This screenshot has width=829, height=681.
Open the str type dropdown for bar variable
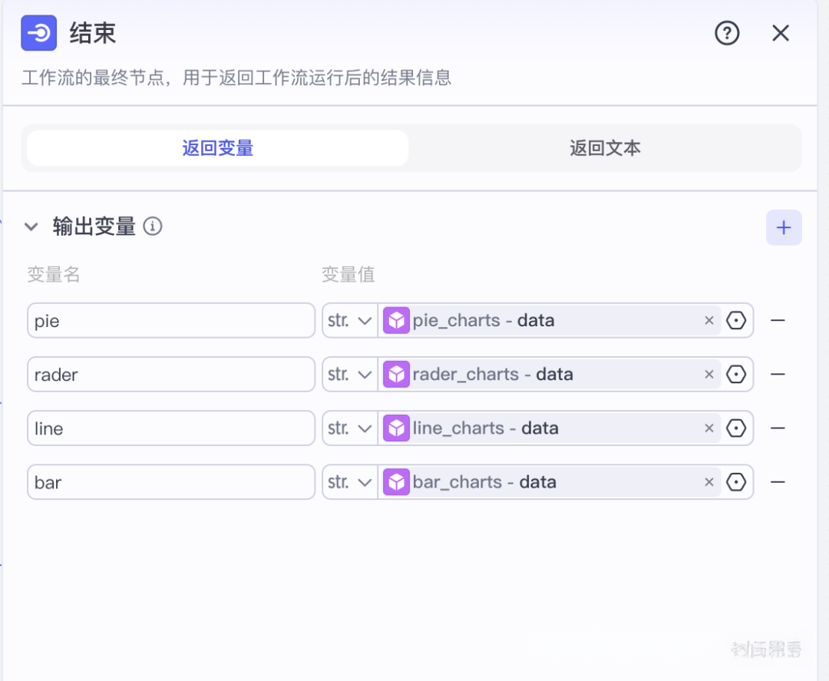(x=349, y=481)
